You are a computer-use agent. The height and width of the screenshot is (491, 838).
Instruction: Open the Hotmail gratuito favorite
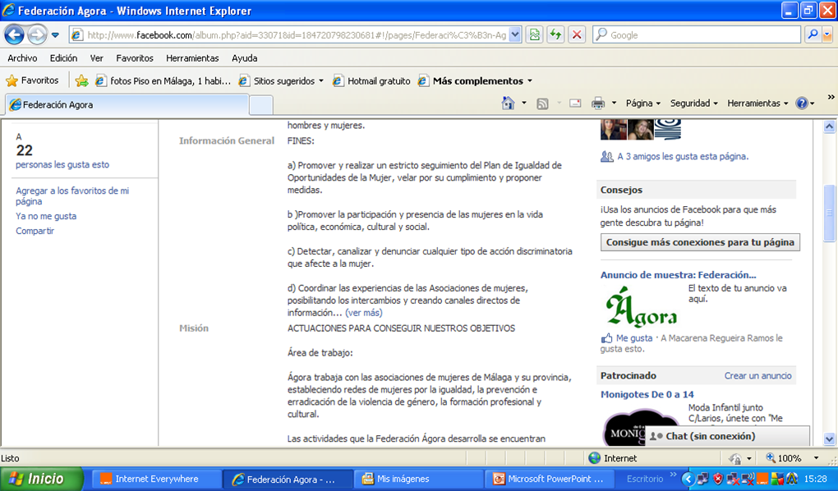pos(371,80)
